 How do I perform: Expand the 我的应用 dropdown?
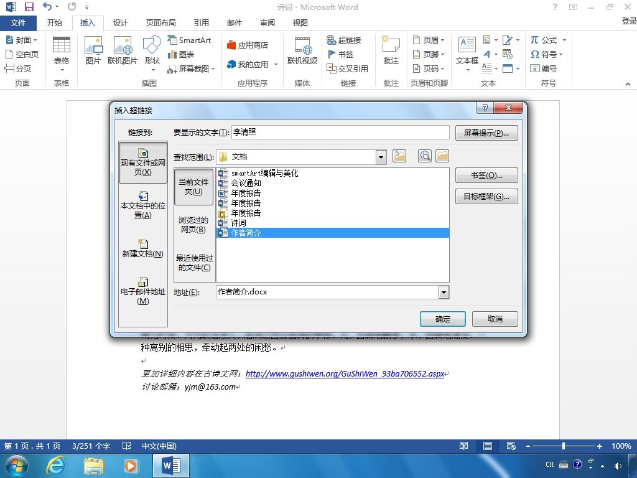point(276,64)
